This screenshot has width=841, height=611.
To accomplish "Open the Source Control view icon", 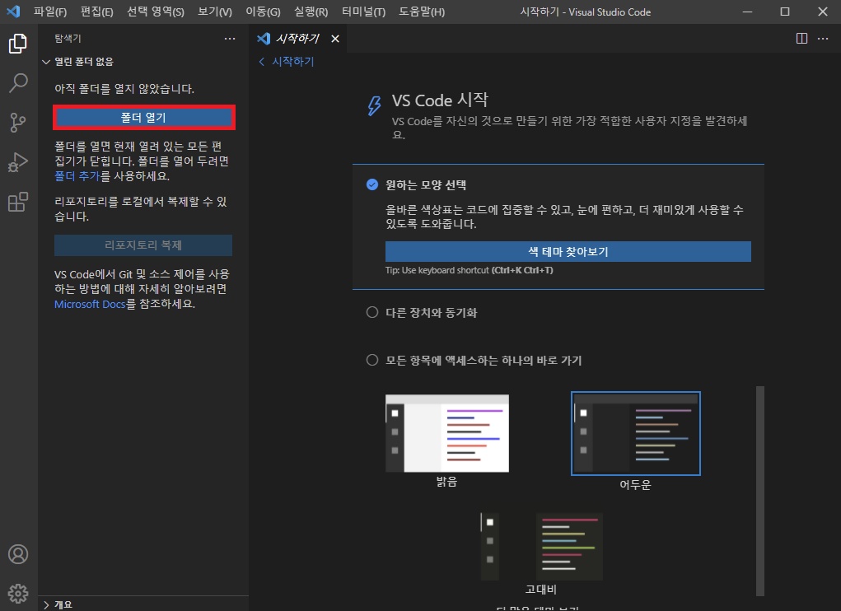I will point(17,123).
